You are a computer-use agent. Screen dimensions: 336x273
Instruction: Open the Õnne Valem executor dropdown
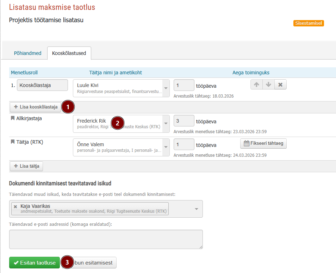coord(166,147)
